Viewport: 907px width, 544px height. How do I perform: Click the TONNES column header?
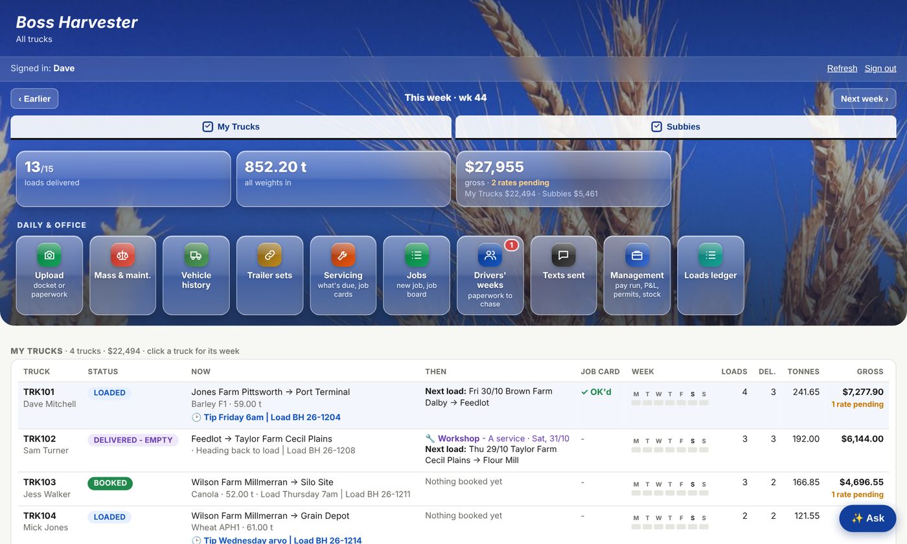(x=803, y=372)
